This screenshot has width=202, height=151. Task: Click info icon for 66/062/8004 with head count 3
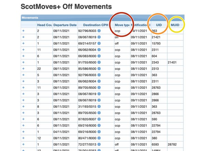pyautogui.click(x=99, y=81)
